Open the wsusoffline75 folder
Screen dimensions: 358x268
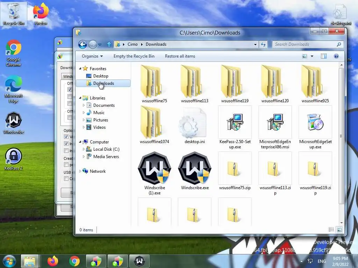click(x=154, y=84)
